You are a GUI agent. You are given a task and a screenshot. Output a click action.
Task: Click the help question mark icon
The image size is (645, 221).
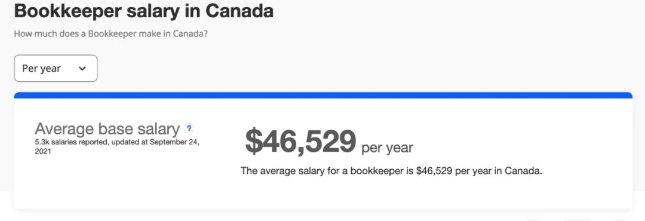coord(189,128)
